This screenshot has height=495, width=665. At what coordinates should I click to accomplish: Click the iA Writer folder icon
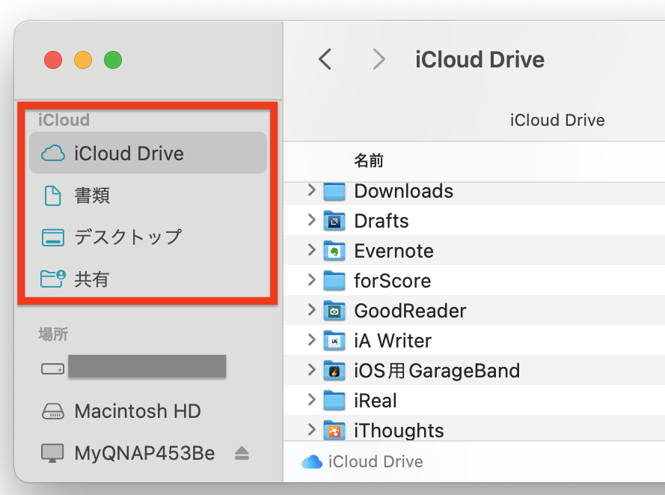[334, 341]
